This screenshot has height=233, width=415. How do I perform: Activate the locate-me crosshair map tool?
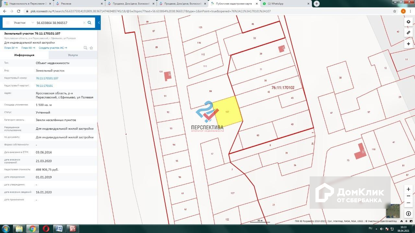pyautogui.click(x=409, y=44)
